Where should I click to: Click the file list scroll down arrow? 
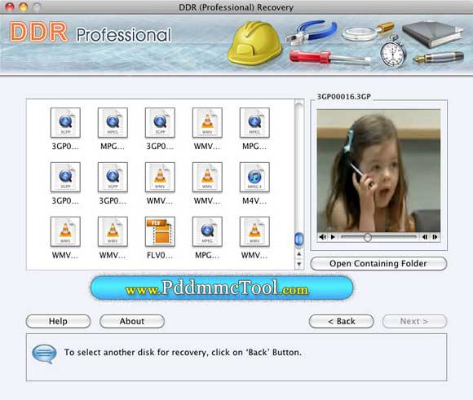click(x=299, y=264)
